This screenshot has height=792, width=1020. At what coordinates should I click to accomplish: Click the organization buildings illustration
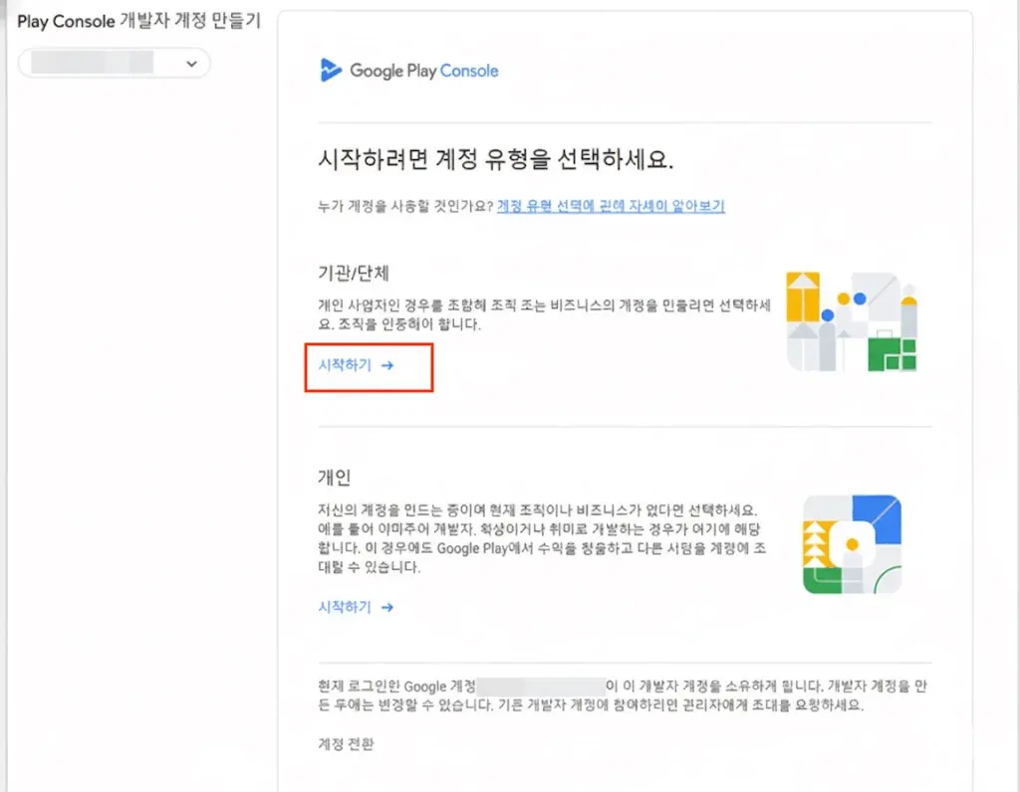[852, 321]
